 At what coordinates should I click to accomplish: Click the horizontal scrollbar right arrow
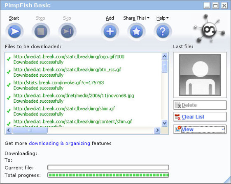click(x=157, y=130)
